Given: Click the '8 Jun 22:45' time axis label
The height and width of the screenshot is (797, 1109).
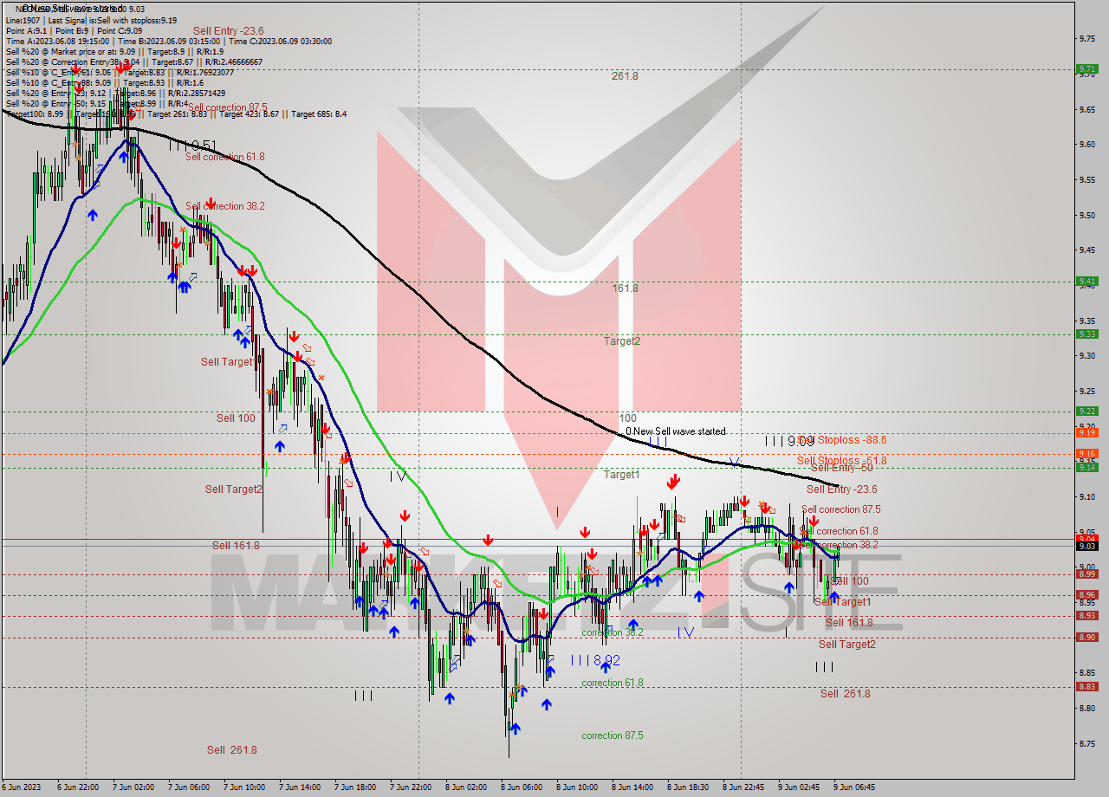Looking at the screenshot, I should point(743,787).
